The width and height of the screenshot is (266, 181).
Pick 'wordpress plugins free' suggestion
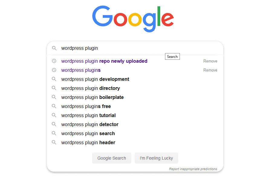(x=86, y=106)
